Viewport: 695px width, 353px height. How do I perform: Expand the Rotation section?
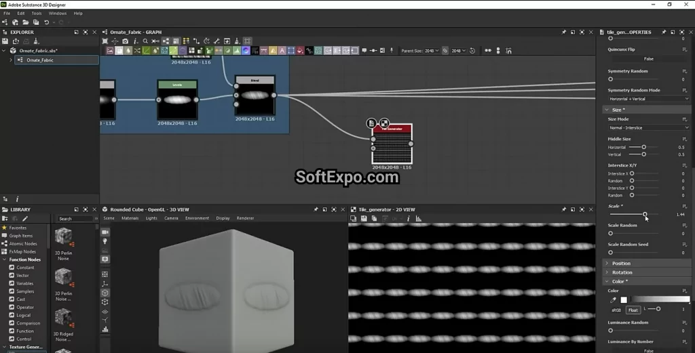pos(607,272)
